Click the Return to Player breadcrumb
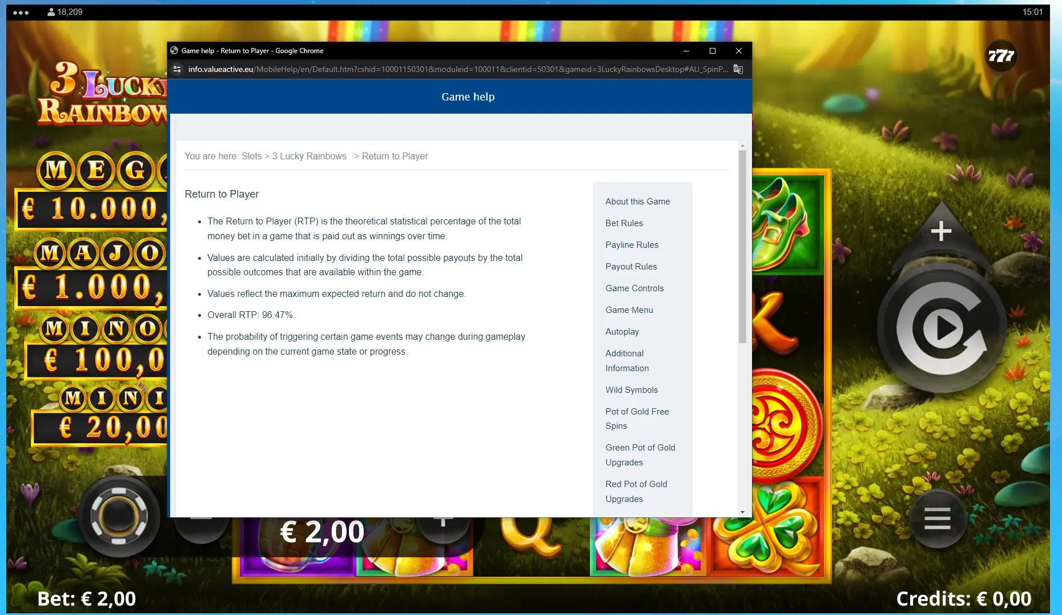Screen dimensions: 1062x615 point(395,156)
